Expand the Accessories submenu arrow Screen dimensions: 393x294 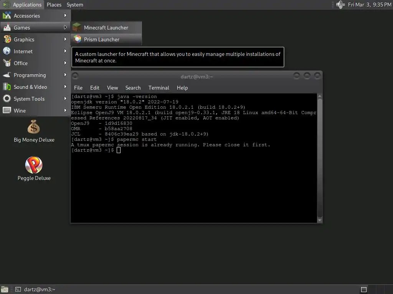pyautogui.click(x=65, y=15)
